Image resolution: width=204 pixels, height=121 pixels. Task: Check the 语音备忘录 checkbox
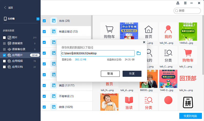(4, 49)
